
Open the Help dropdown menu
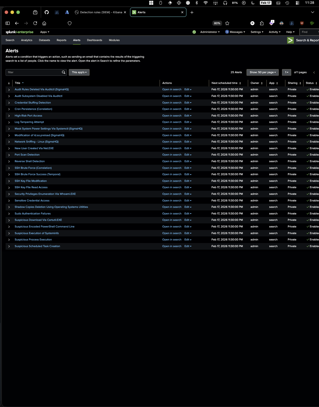click(290, 32)
